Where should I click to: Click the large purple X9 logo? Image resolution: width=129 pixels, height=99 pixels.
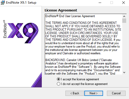[x=23, y=33]
